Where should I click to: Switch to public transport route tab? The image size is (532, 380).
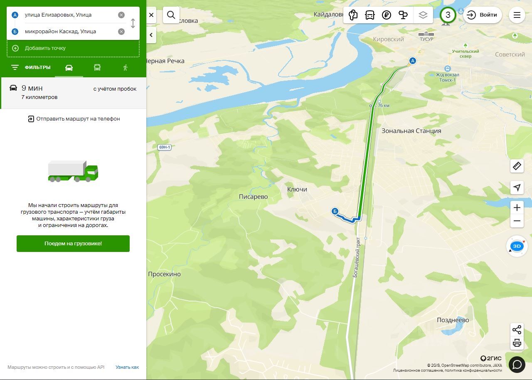(x=97, y=68)
